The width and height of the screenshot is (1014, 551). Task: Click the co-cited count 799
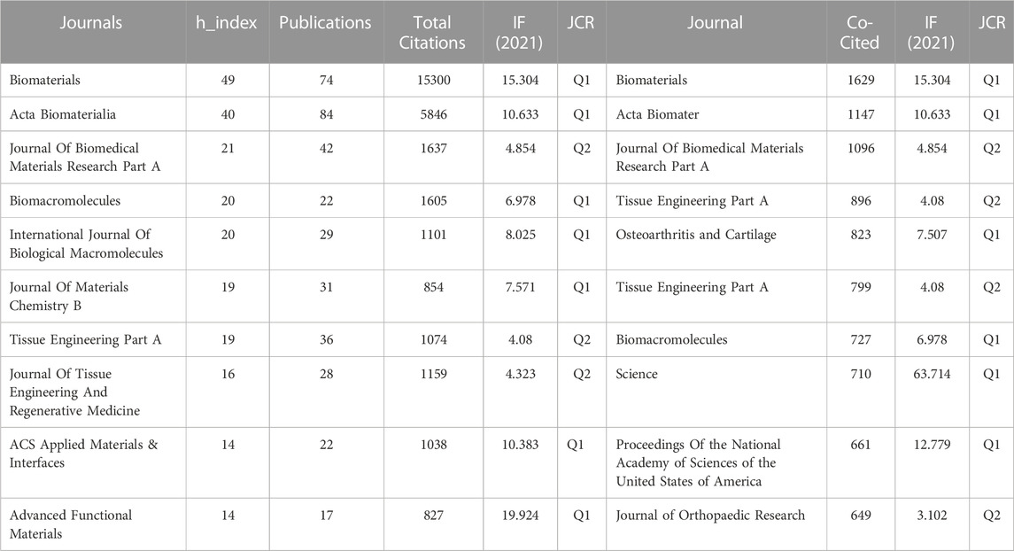click(x=861, y=287)
